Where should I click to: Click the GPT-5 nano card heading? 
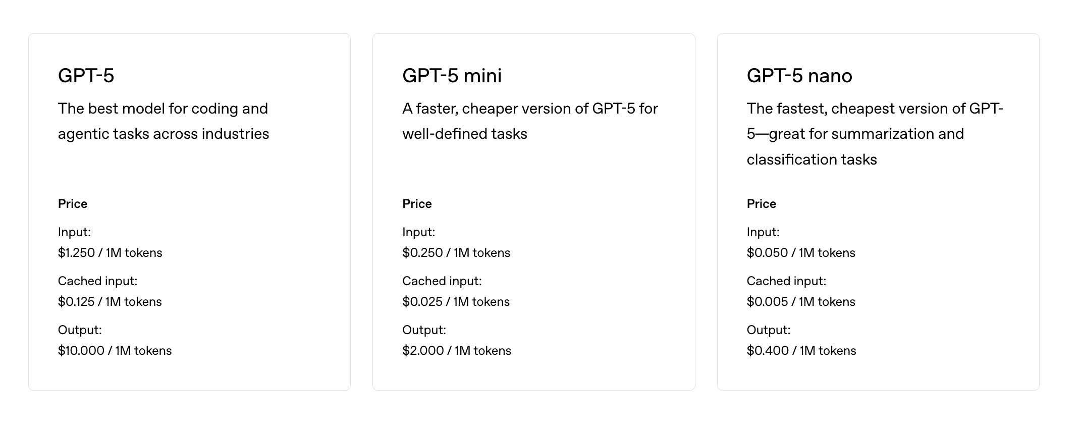click(x=799, y=76)
